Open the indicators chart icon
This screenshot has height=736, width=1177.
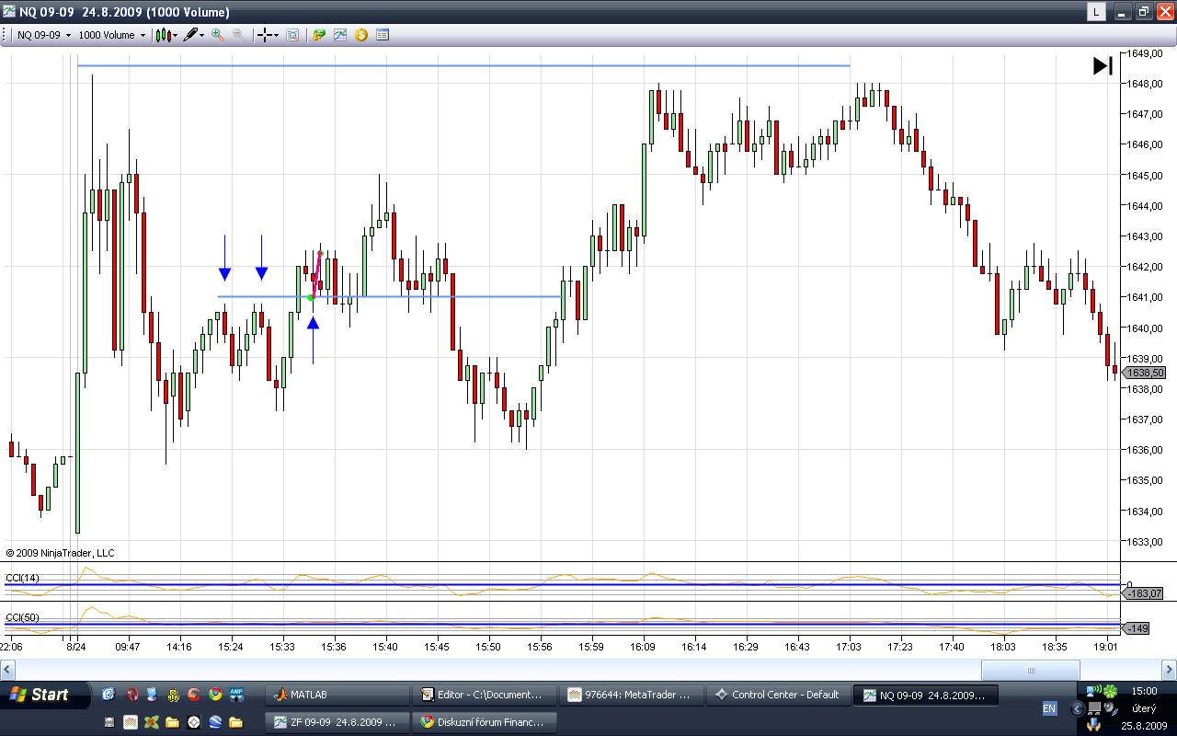[x=340, y=35]
